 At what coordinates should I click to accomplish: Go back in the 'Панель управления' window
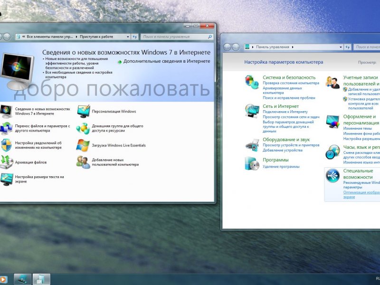[x=227, y=47]
